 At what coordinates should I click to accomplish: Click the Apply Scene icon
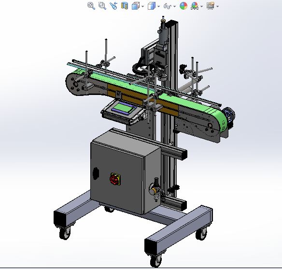click(195, 6)
